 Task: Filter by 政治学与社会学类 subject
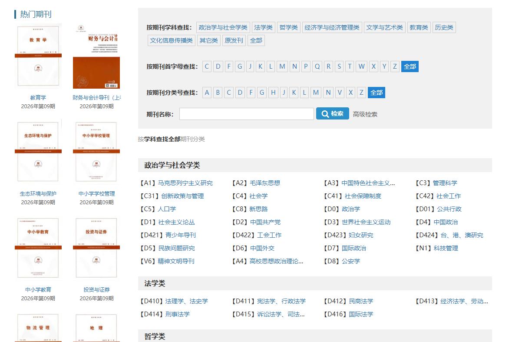(x=223, y=27)
